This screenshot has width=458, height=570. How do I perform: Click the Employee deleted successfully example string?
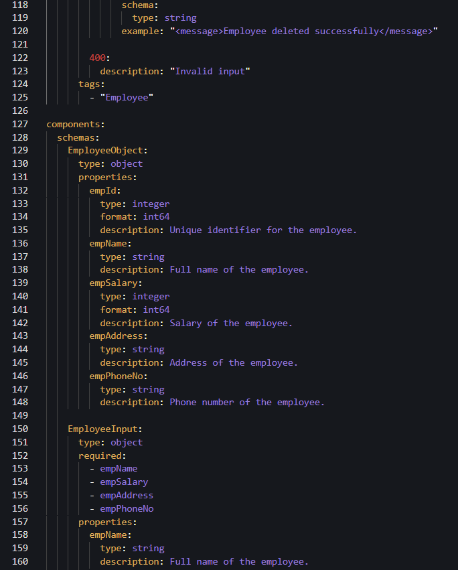coord(303,31)
